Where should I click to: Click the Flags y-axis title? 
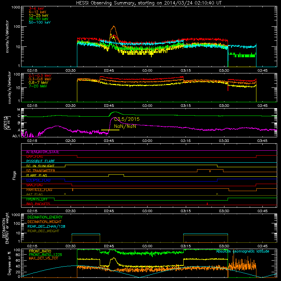(x=14, y=175)
